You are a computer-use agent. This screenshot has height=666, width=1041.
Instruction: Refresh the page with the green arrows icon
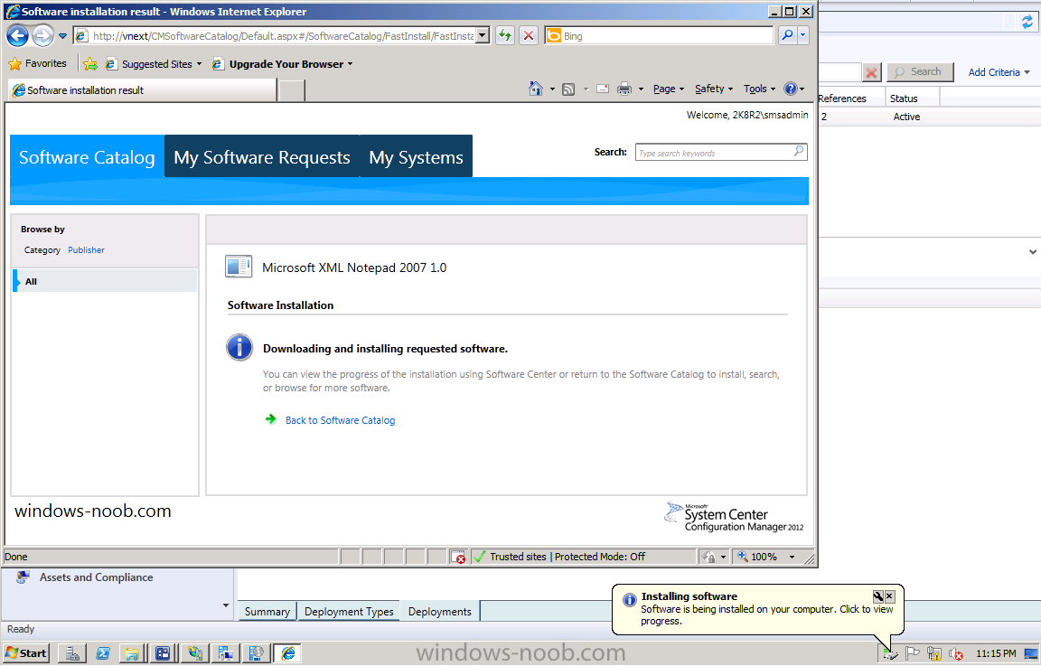coord(505,36)
